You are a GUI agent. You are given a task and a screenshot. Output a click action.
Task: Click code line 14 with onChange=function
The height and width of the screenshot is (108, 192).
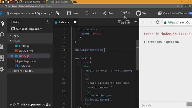click(x=89, y=50)
